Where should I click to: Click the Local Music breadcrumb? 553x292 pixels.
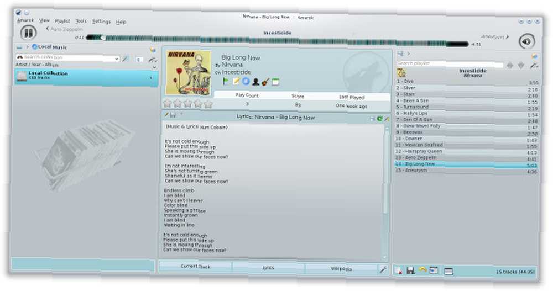49,47
